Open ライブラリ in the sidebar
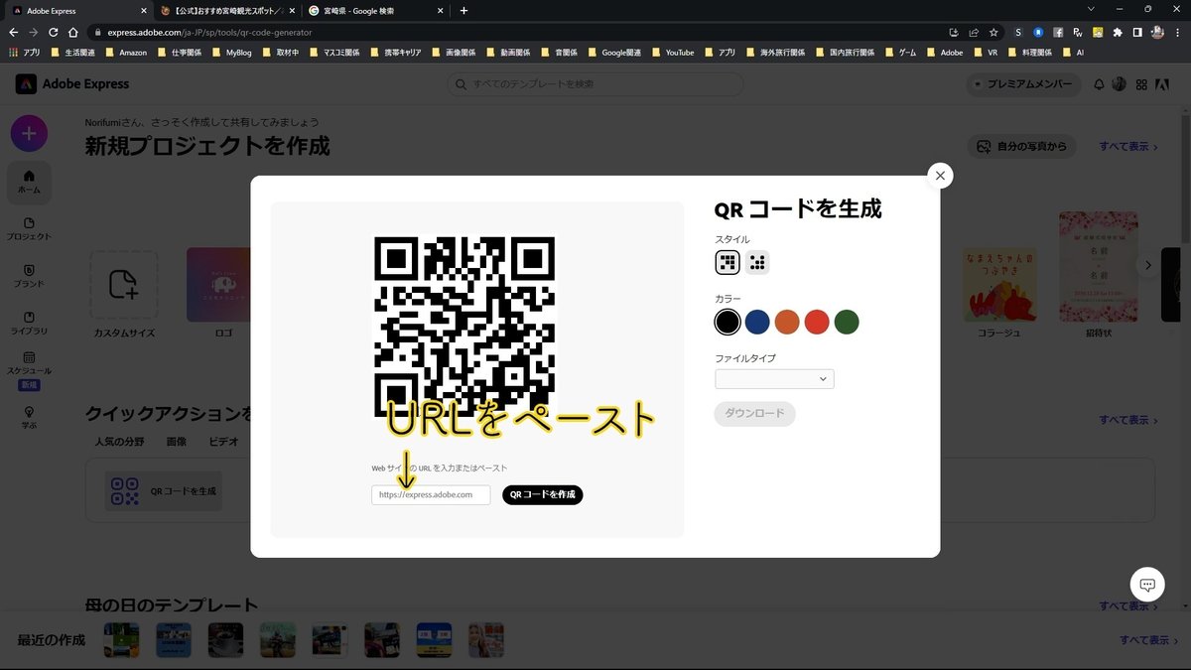This screenshot has width=1191, height=670. coord(29,324)
